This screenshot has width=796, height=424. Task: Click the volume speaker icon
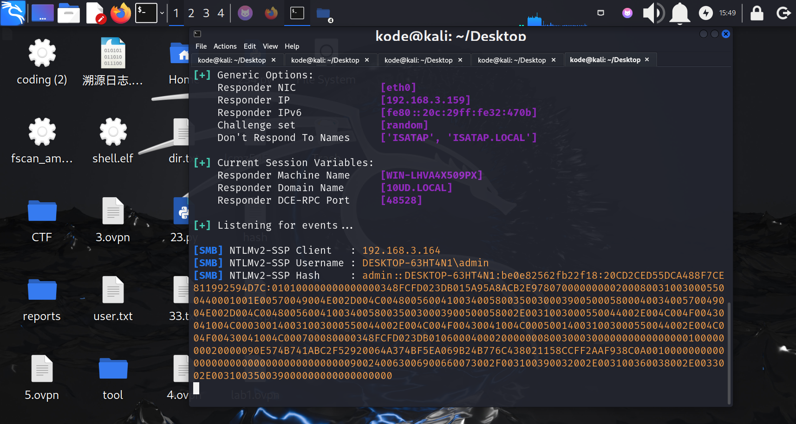click(x=653, y=13)
